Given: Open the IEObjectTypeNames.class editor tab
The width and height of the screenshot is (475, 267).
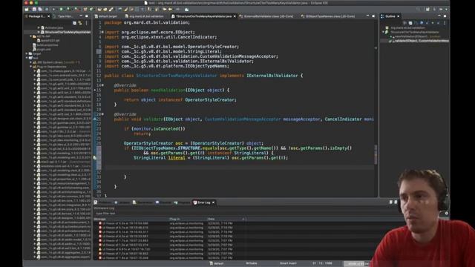Looking at the screenshot, I should click(329, 16).
